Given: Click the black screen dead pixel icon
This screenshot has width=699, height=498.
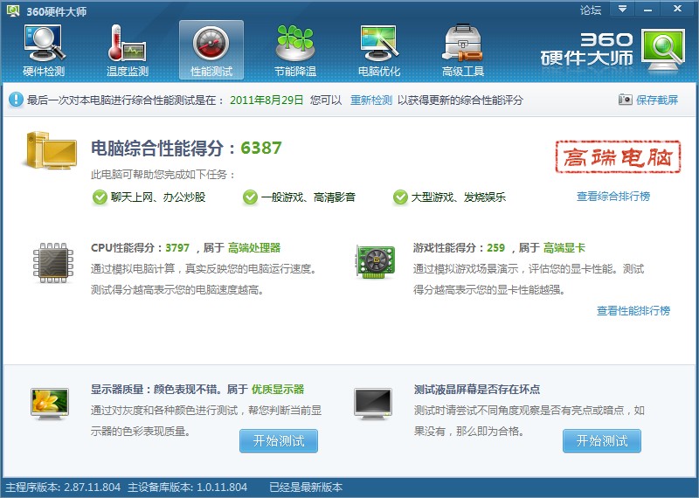Looking at the screenshot, I should (373, 404).
